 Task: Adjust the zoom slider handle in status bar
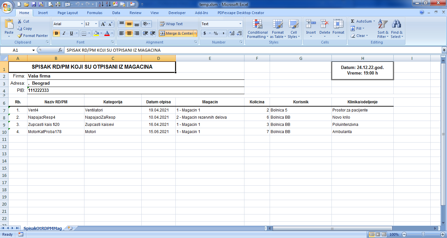(423, 234)
